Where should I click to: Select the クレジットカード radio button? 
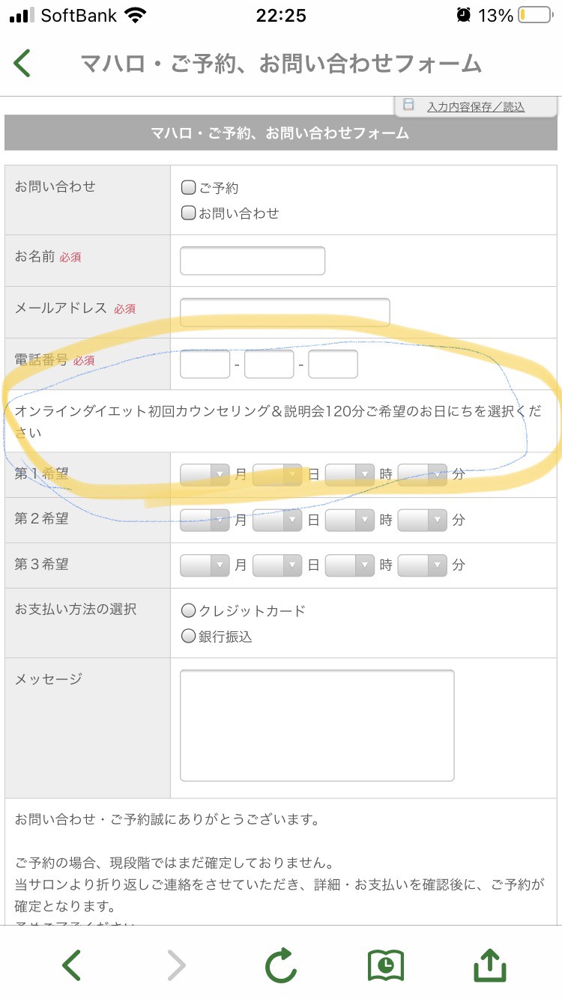tap(189, 610)
